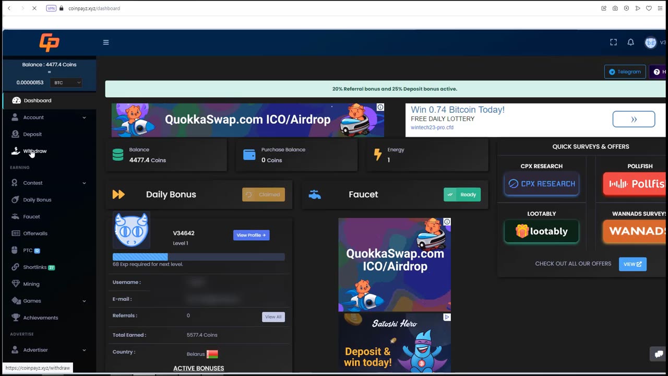Toggle the hamburger sidebar menu

pos(106,42)
